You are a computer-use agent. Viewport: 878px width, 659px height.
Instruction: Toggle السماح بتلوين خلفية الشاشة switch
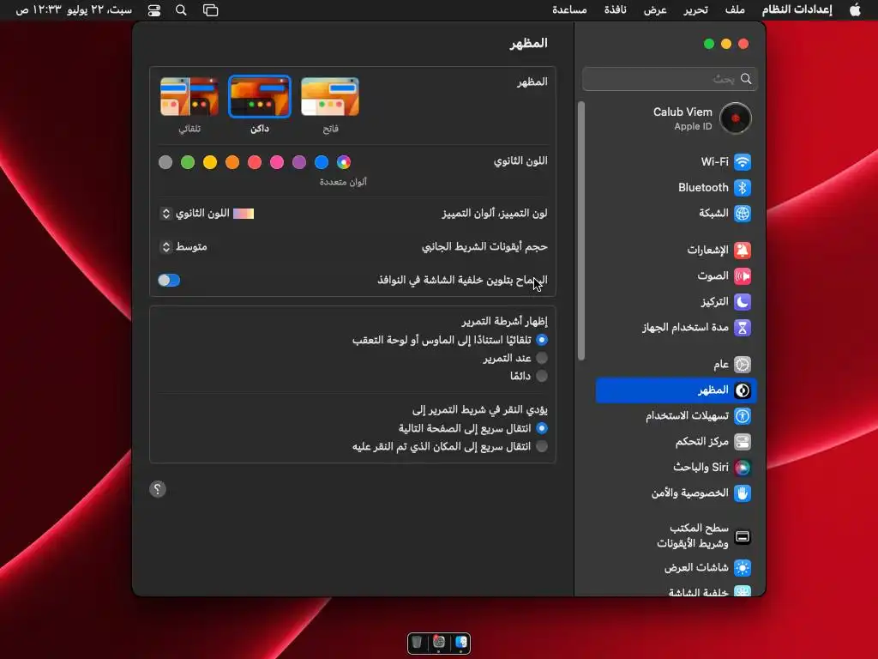pyautogui.click(x=169, y=281)
